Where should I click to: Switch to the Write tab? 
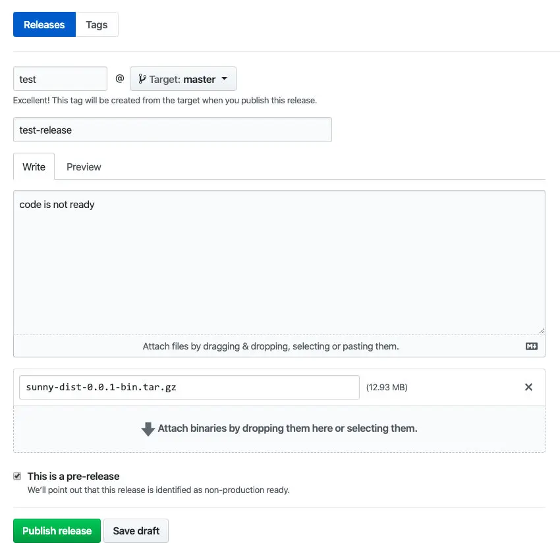[34, 167]
